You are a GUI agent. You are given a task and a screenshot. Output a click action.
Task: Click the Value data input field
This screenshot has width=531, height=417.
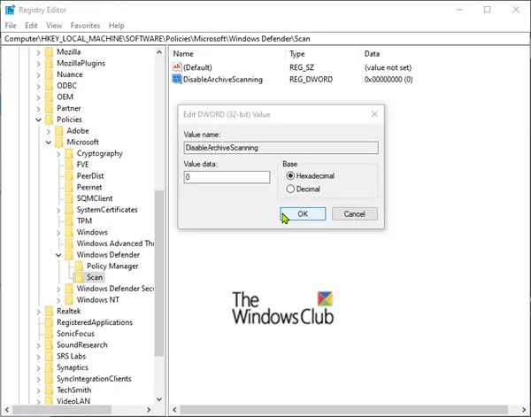227,177
